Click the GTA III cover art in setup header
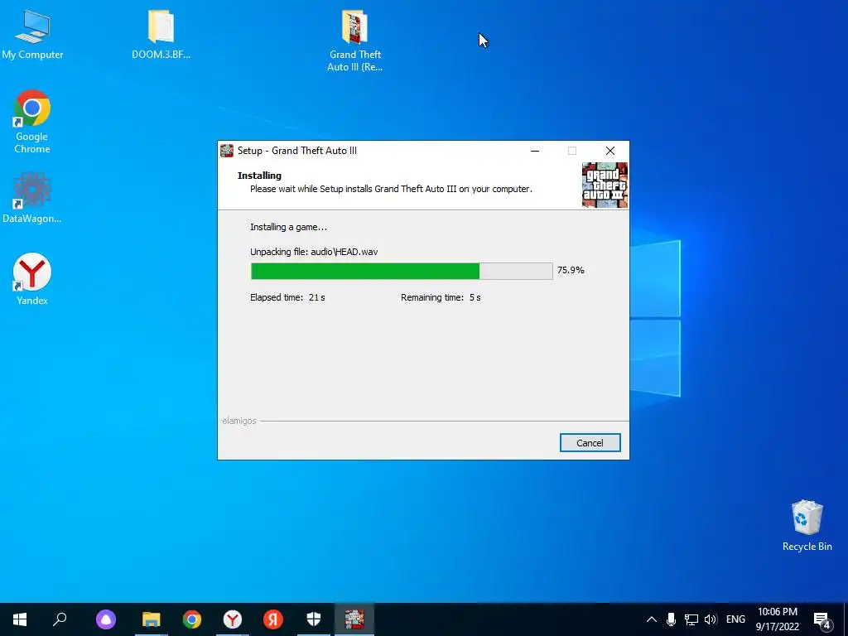Screen dimensions: 848x636 tap(605, 185)
